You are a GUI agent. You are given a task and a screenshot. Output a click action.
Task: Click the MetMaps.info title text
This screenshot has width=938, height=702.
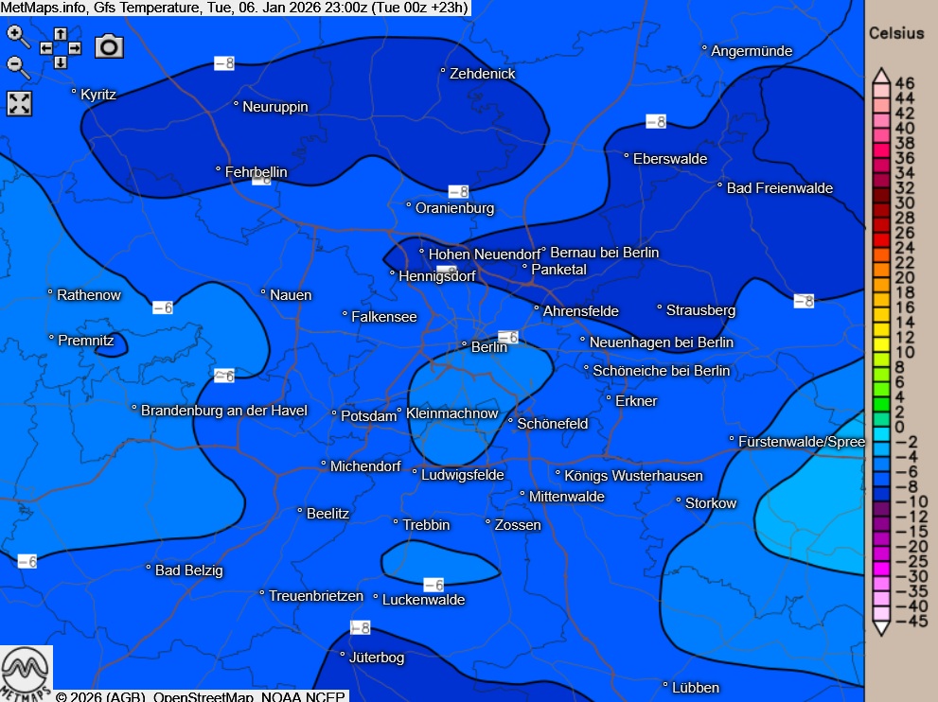click(44, 8)
